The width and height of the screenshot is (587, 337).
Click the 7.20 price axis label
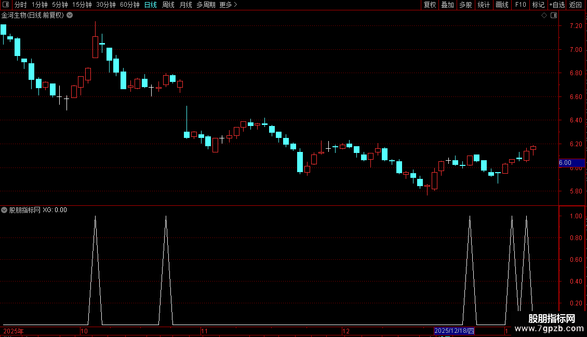tap(576, 26)
